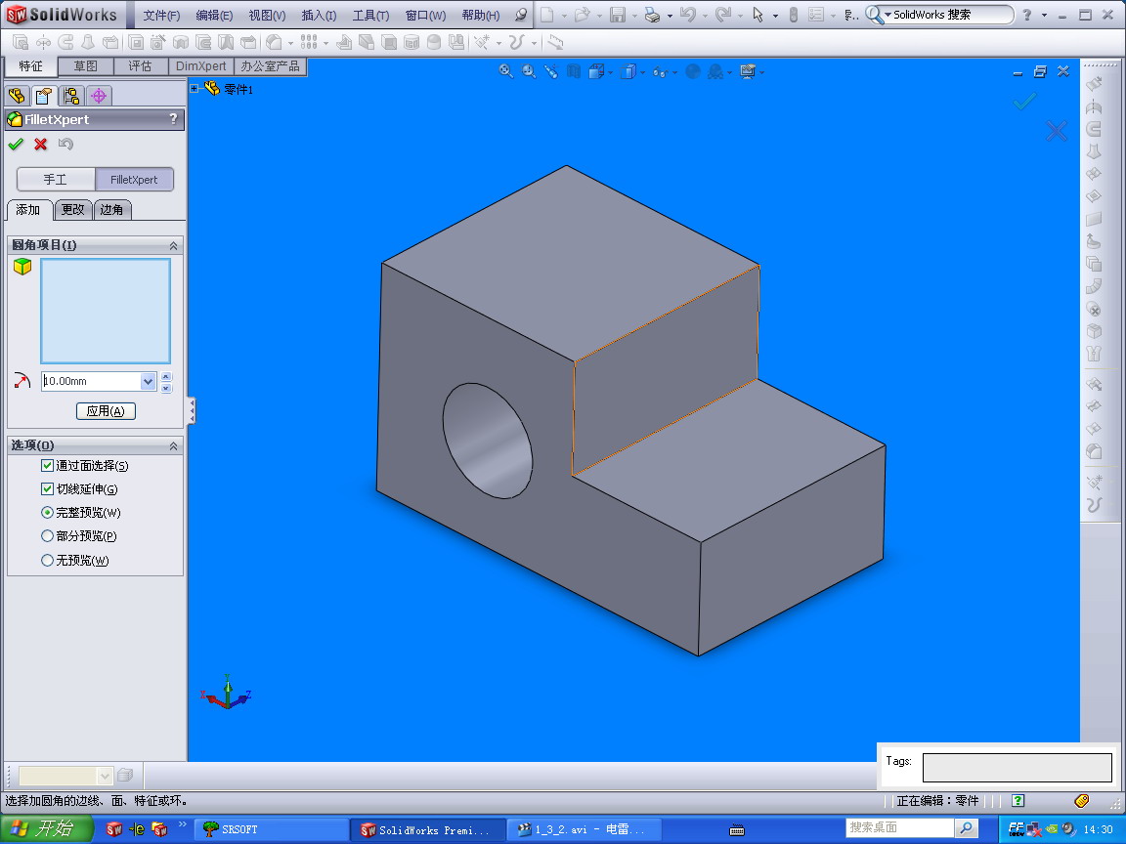Open the 编辑(E) menu
This screenshot has height=844, width=1126.
[214, 15]
